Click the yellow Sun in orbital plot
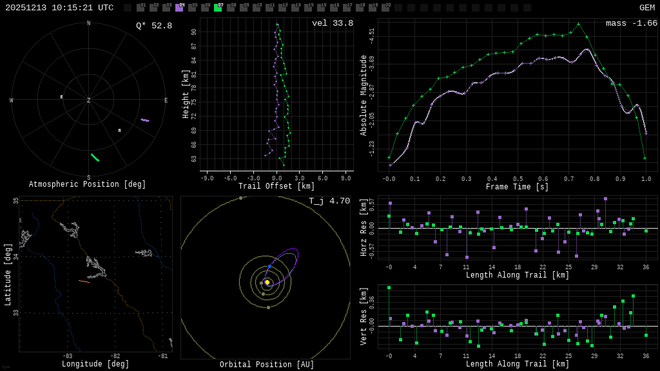The width and height of the screenshot is (660, 371). pyautogui.click(x=267, y=282)
